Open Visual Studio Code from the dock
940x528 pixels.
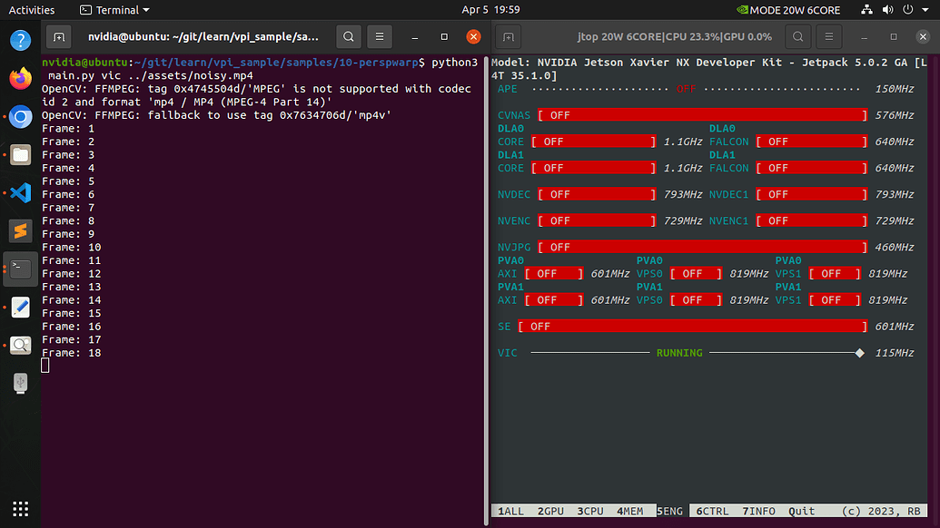point(20,192)
